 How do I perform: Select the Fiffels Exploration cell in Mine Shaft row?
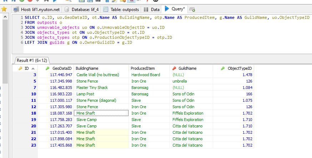(x=188, y=113)
